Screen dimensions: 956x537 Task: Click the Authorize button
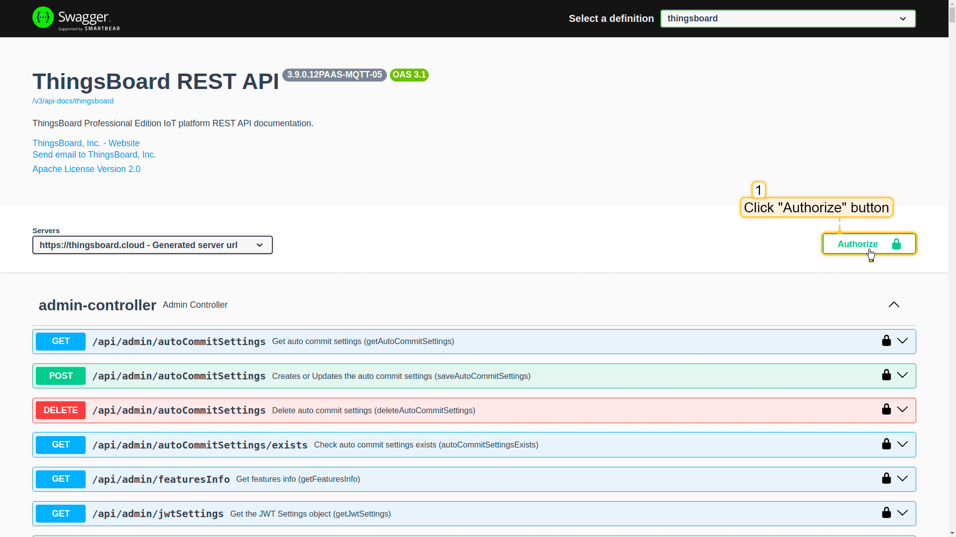868,244
